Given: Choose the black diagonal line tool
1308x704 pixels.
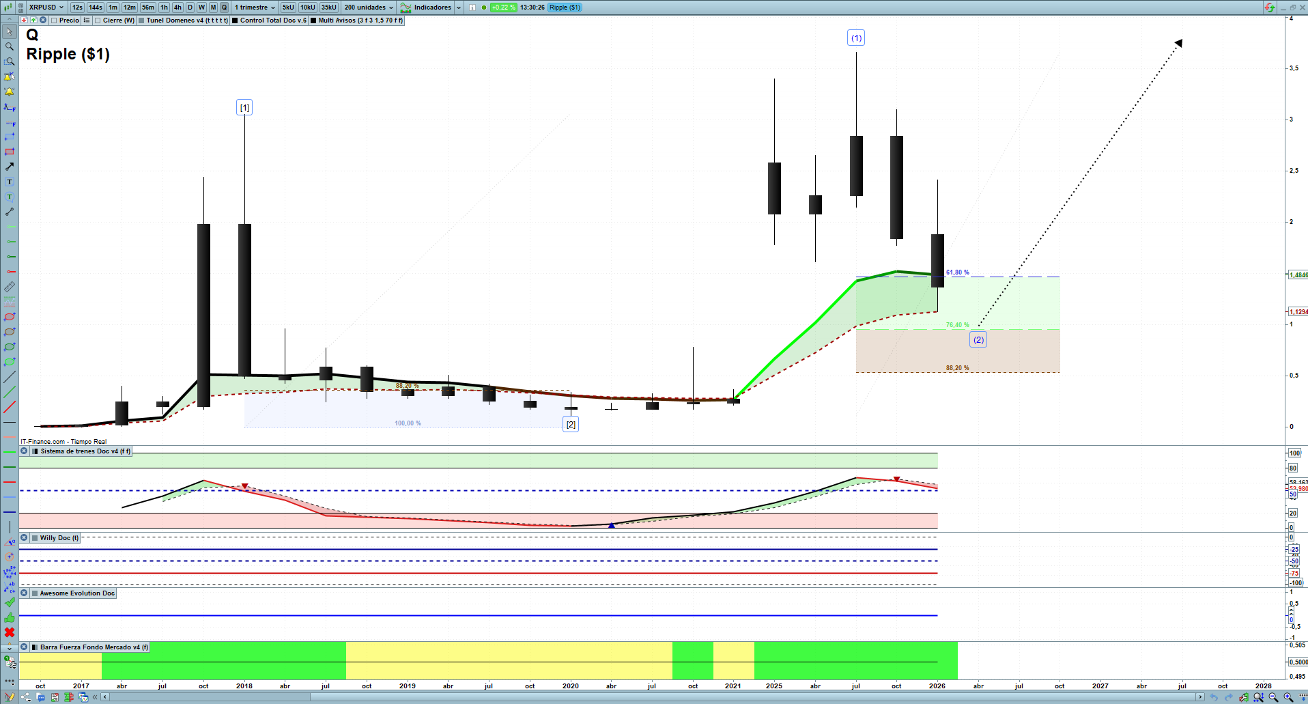Looking at the screenshot, I should pos(10,377).
